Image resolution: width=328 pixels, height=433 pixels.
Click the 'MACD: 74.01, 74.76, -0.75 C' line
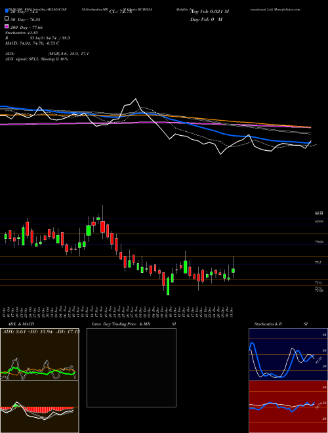[32, 43]
